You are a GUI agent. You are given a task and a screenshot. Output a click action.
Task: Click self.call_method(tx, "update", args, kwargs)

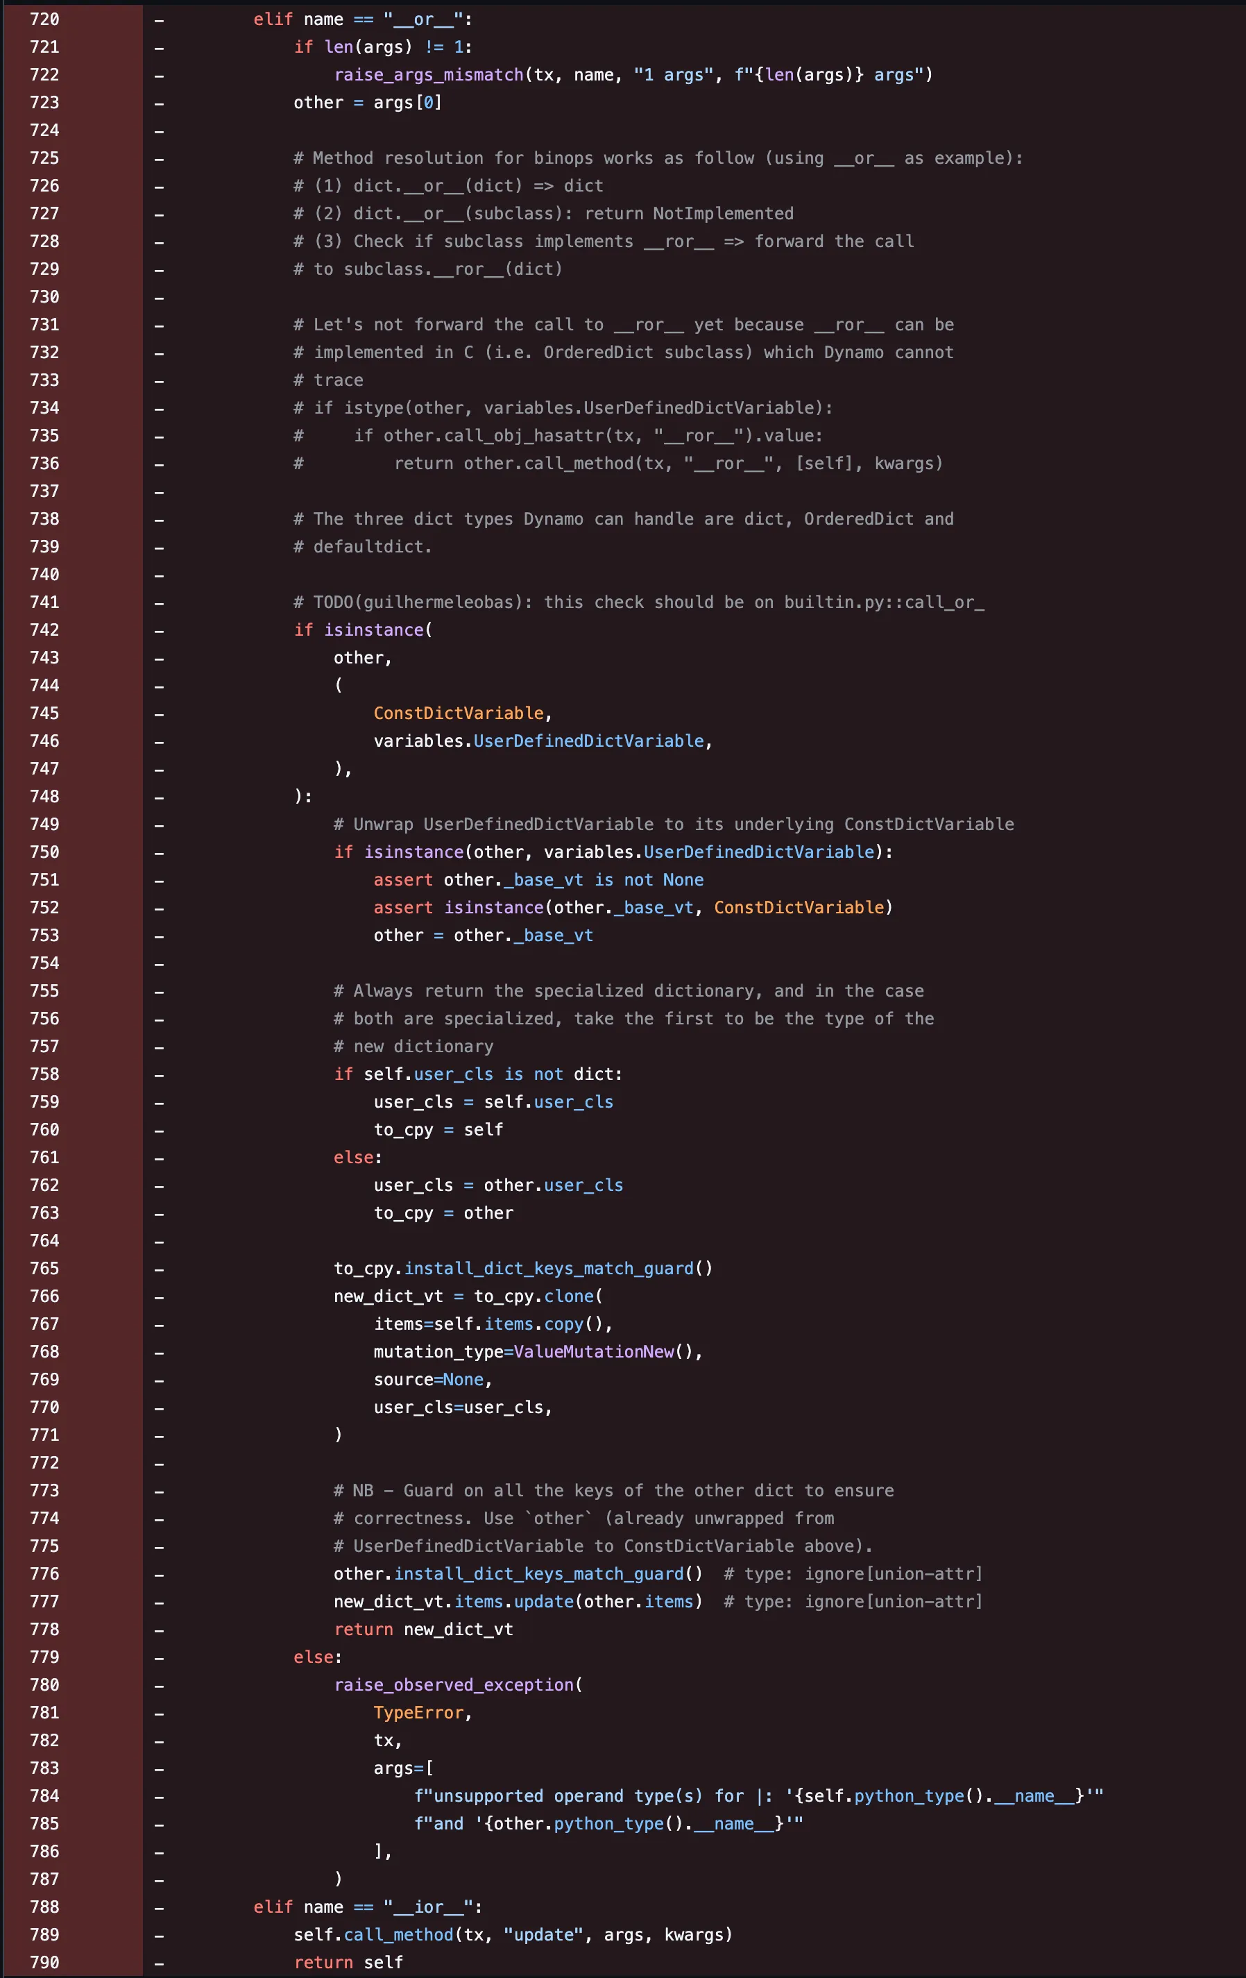(513, 1934)
